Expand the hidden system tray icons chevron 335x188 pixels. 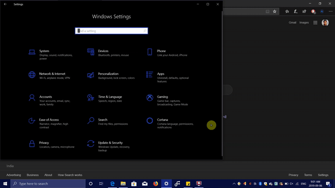pyautogui.click(x=234, y=184)
